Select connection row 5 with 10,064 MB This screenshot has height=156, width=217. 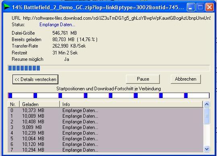[x=105, y=139]
